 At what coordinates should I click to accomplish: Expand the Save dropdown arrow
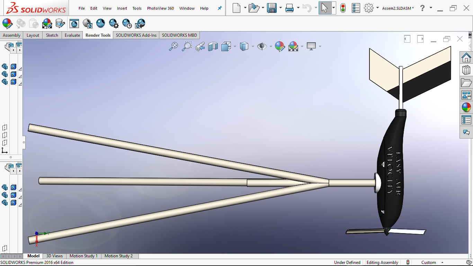click(280, 8)
